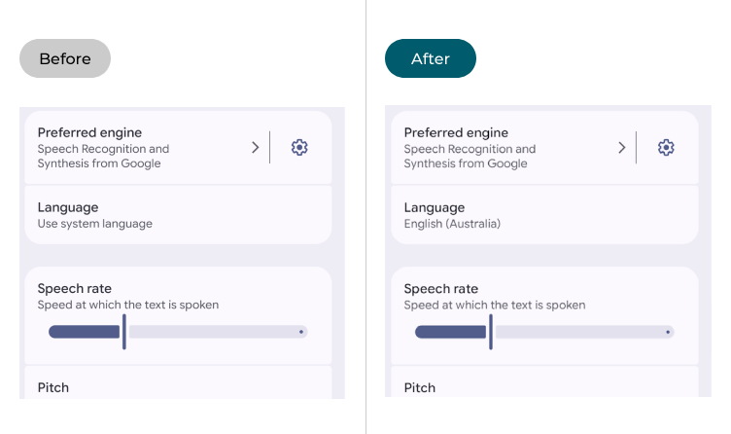Click Speech rate heading in Before panel

pyautogui.click(x=75, y=288)
